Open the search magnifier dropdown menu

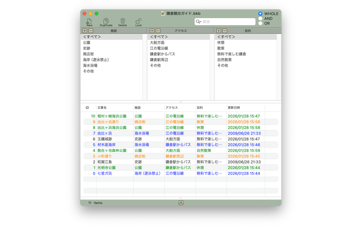(199, 22)
